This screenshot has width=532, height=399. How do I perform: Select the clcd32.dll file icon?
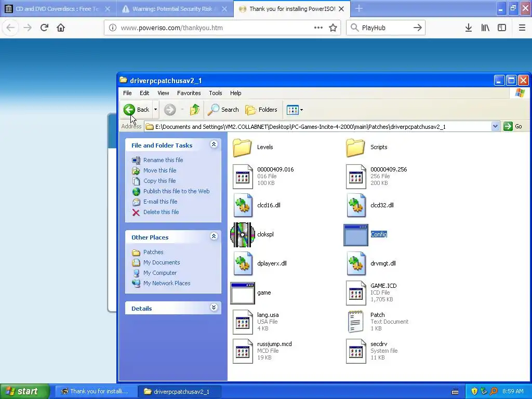pyautogui.click(x=356, y=206)
